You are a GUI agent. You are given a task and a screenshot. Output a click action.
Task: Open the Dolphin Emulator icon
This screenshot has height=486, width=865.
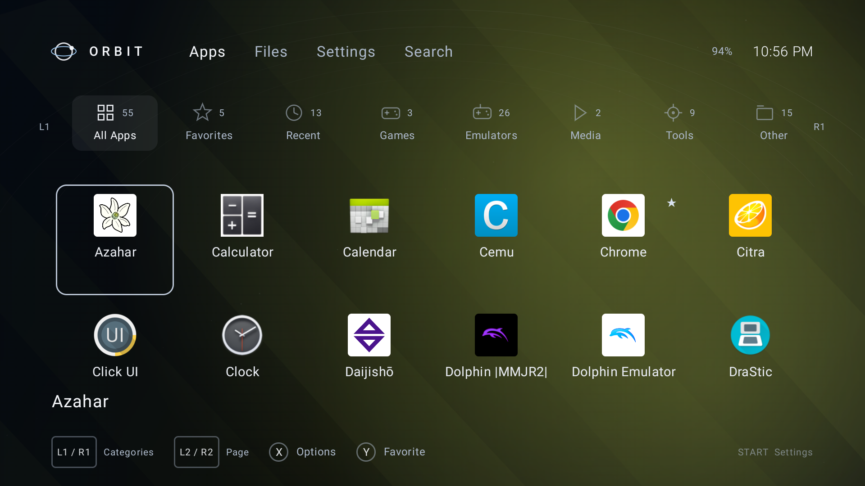623,335
